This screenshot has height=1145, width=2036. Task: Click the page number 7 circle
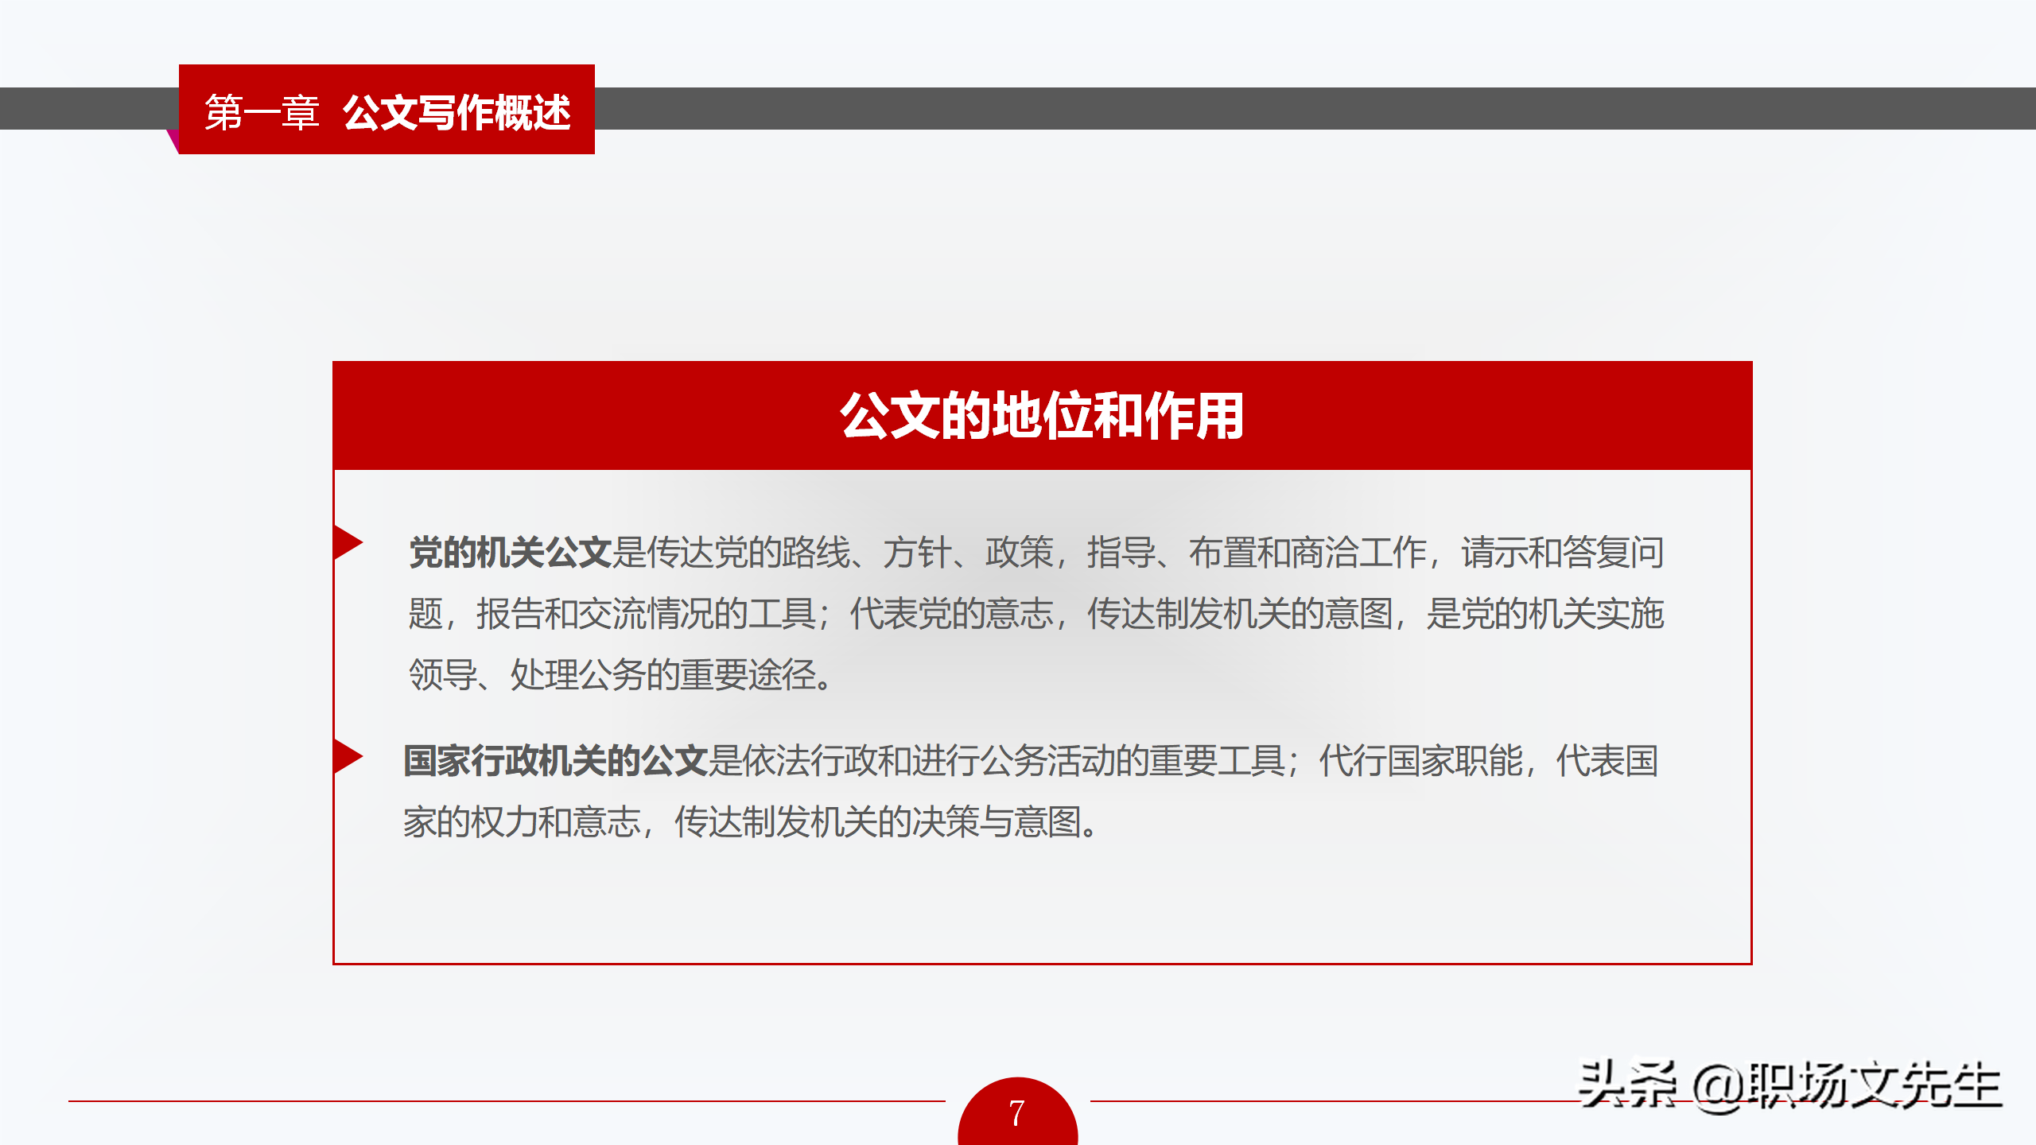pos(1017,1113)
